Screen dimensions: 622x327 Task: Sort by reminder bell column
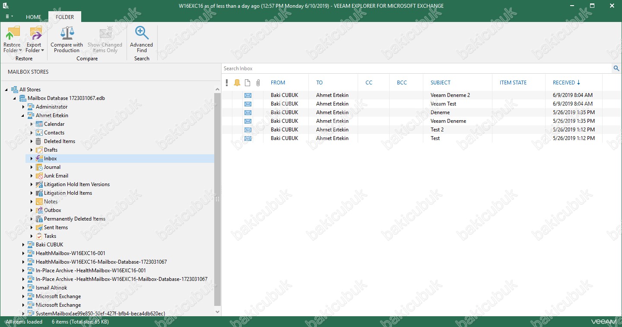point(237,83)
